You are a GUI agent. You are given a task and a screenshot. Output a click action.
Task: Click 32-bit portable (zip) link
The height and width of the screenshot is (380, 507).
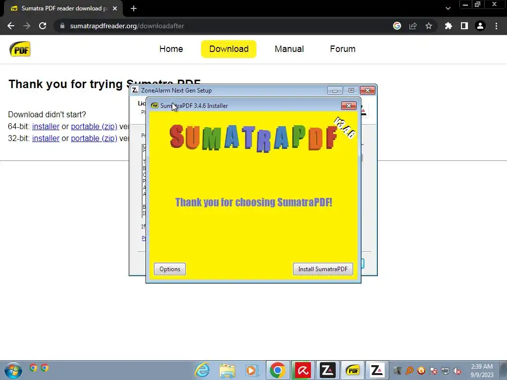click(x=94, y=139)
